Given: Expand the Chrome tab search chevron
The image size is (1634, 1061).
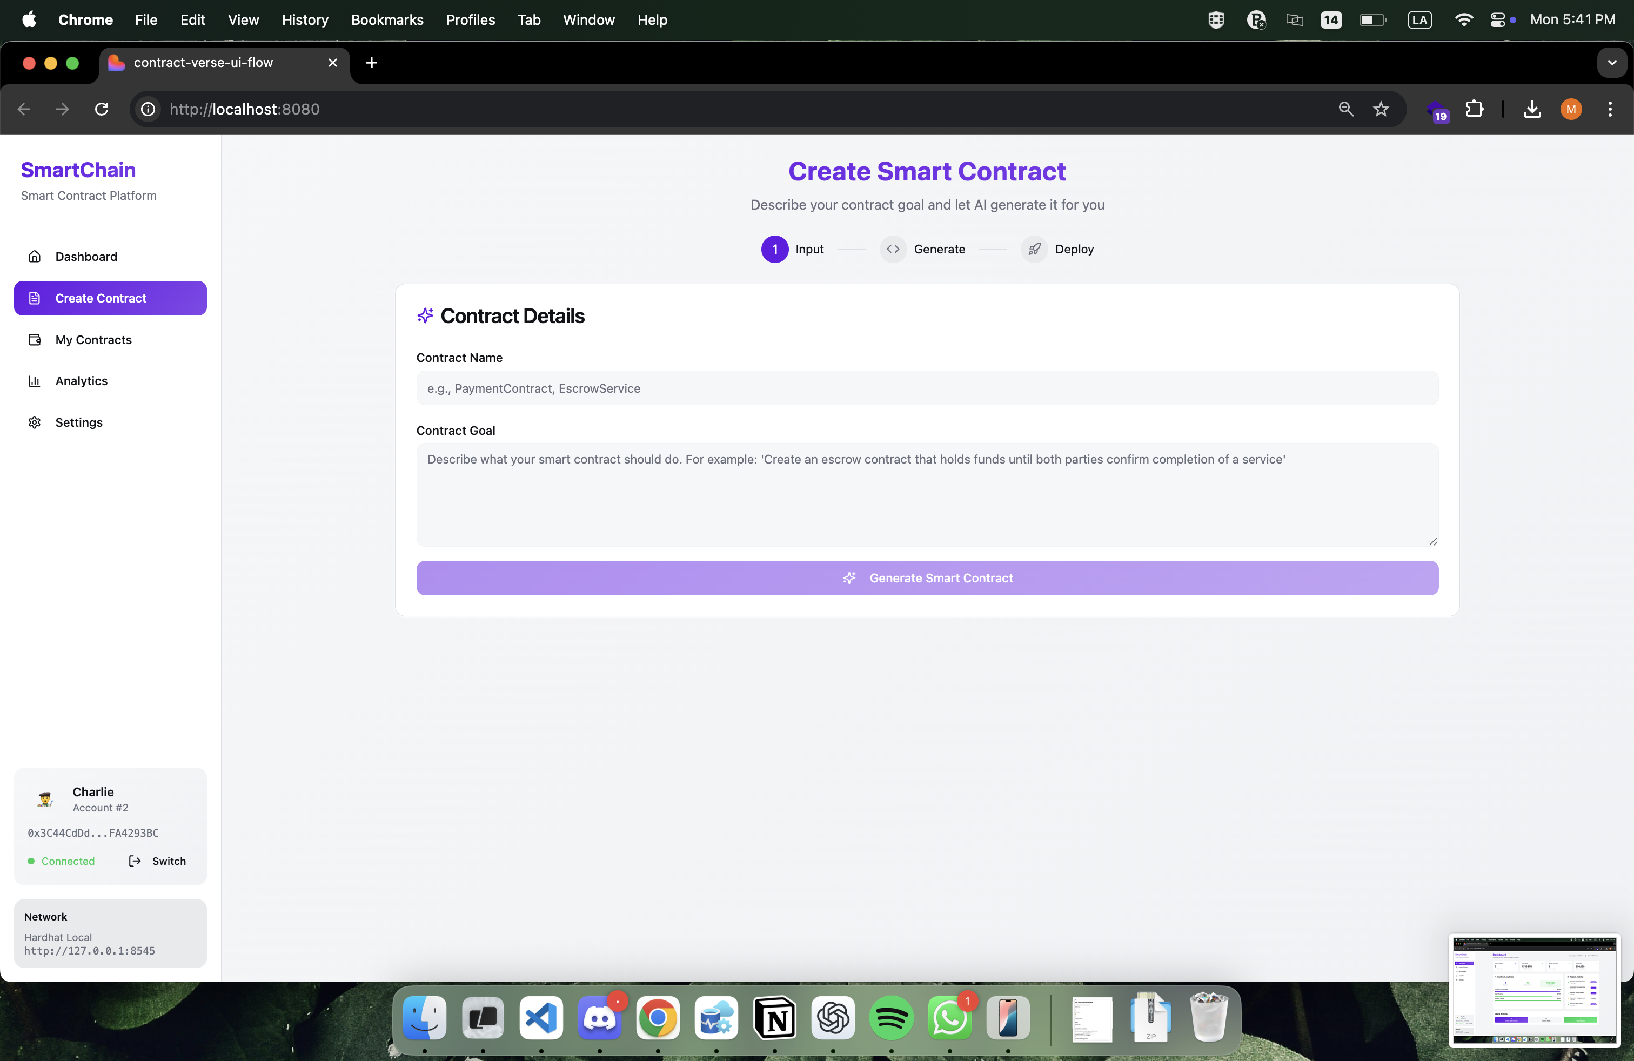Looking at the screenshot, I should click(1611, 63).
